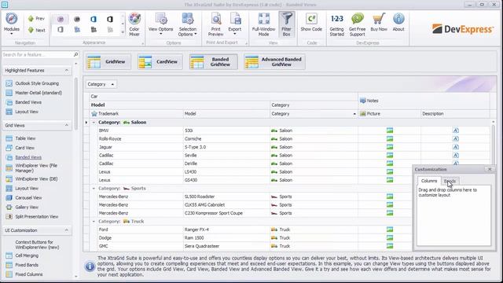Open description icon in BMW row
This screenshot has width=503, height=283.
[456, 130]
